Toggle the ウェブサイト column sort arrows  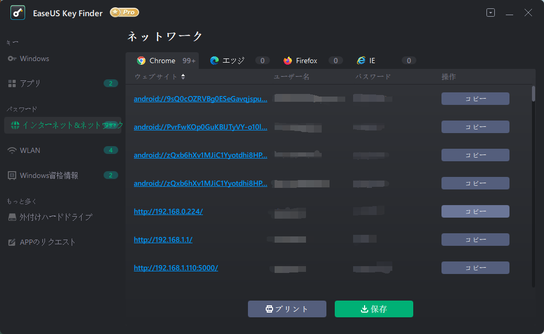pyautogui.click(x=183, y=76)
